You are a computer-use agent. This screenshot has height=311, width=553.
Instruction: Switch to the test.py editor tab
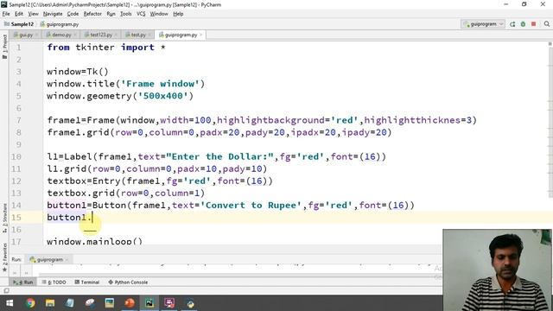pos(138,35)
